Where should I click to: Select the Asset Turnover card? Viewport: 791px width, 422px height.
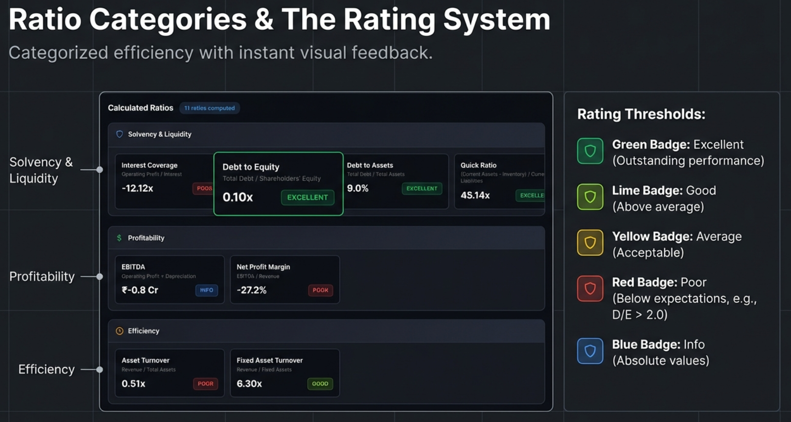pyautogui.click(x=169, y=373)
